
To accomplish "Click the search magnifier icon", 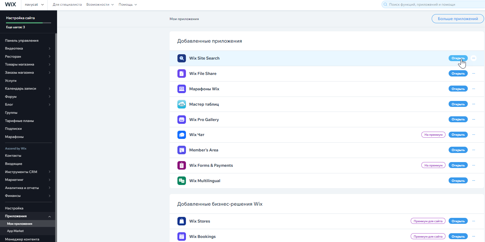I will click(385, 5).
